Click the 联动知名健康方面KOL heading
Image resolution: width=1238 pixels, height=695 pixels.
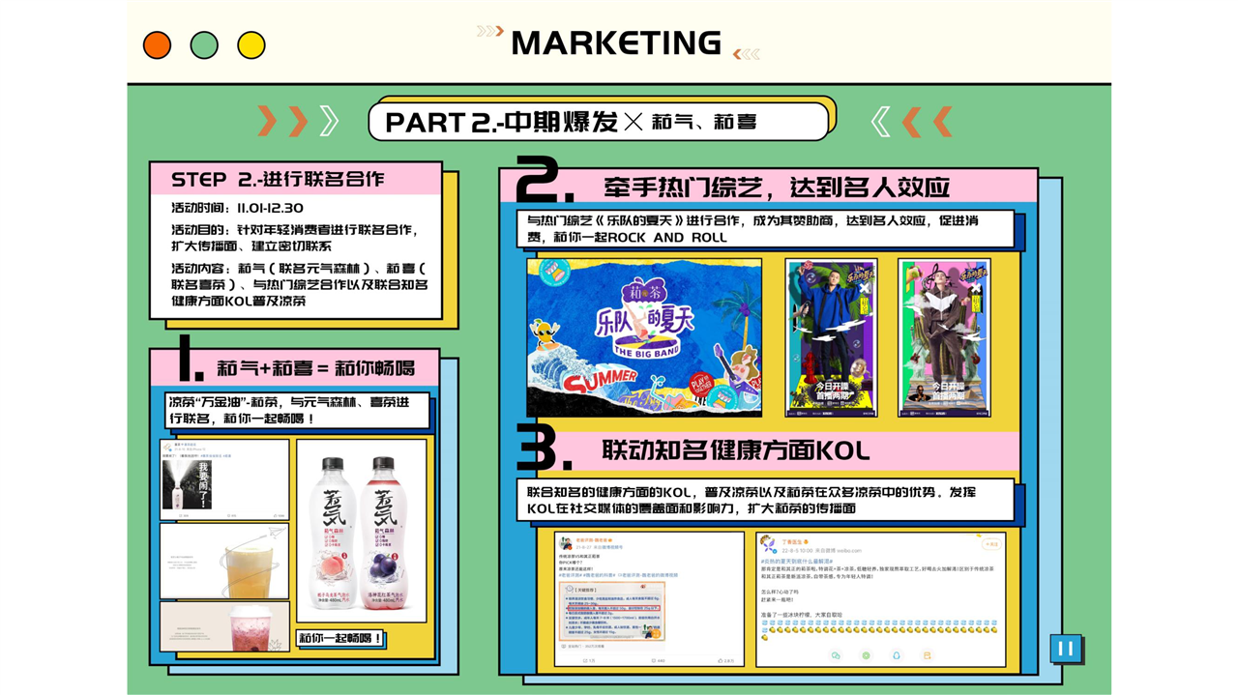coord(735,450)
